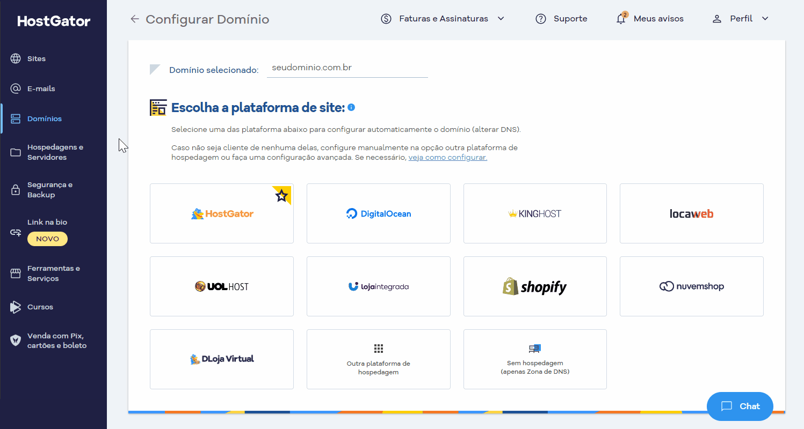Open Meus avisos notifications
The height and width of the screenshot is (429, 804).
tap(650, 19)
